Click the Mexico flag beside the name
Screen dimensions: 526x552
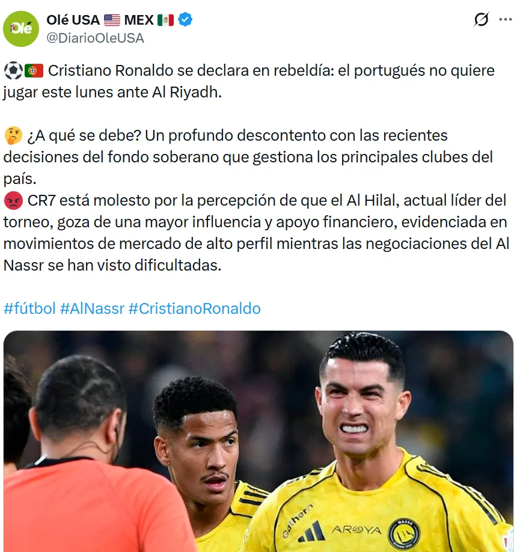[x=165, y=20]
